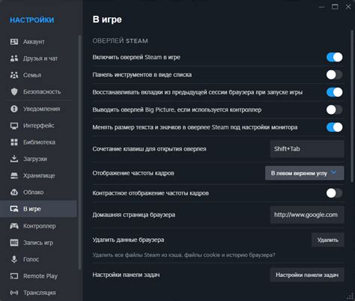Click the Уведомления alert icon

click(x=14, y=109)
